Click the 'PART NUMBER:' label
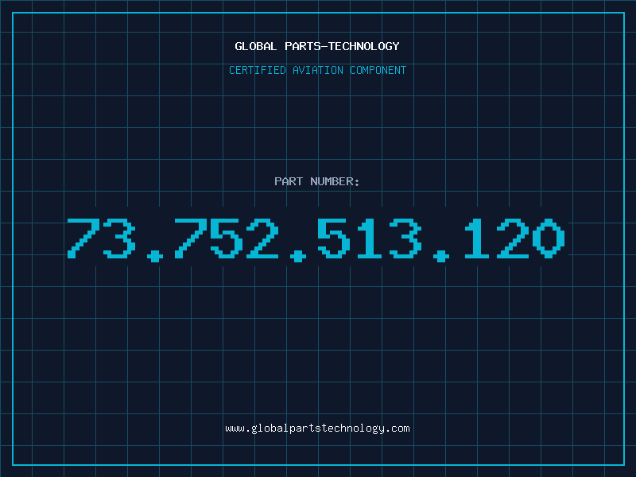This screenshot has width=636, height=477. click(317, 181)
